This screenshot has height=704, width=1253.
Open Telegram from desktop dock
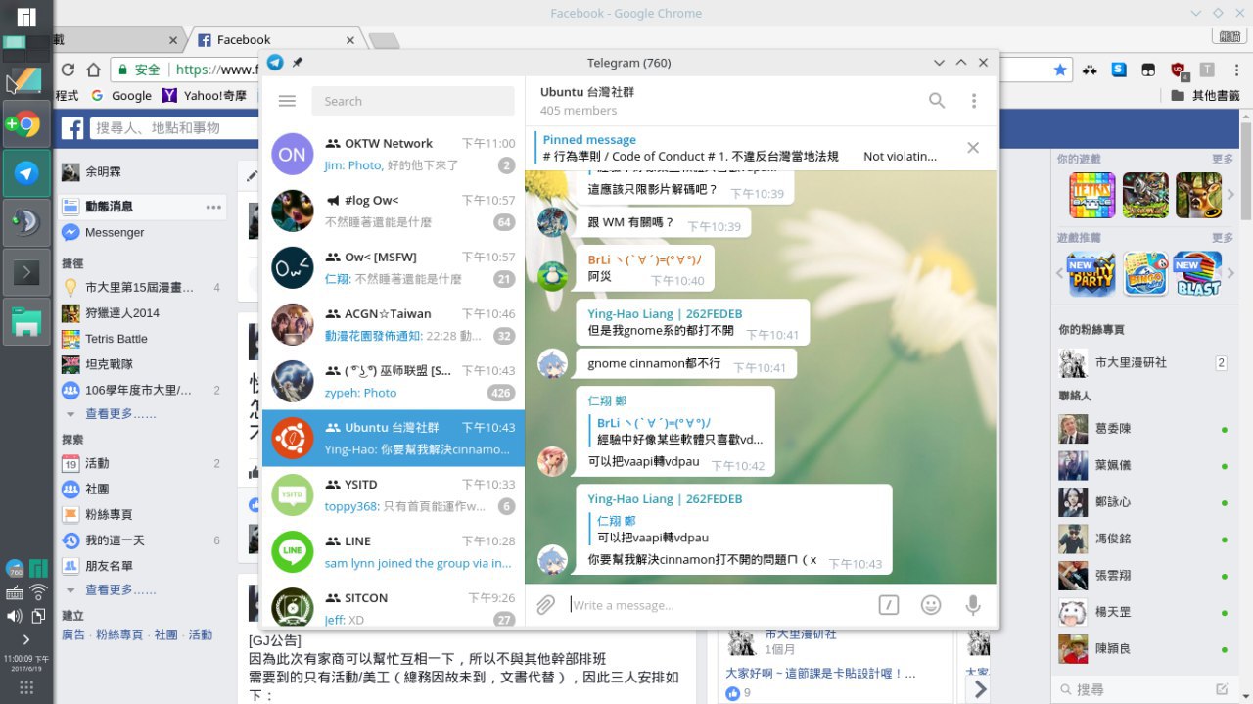point(26,173)
